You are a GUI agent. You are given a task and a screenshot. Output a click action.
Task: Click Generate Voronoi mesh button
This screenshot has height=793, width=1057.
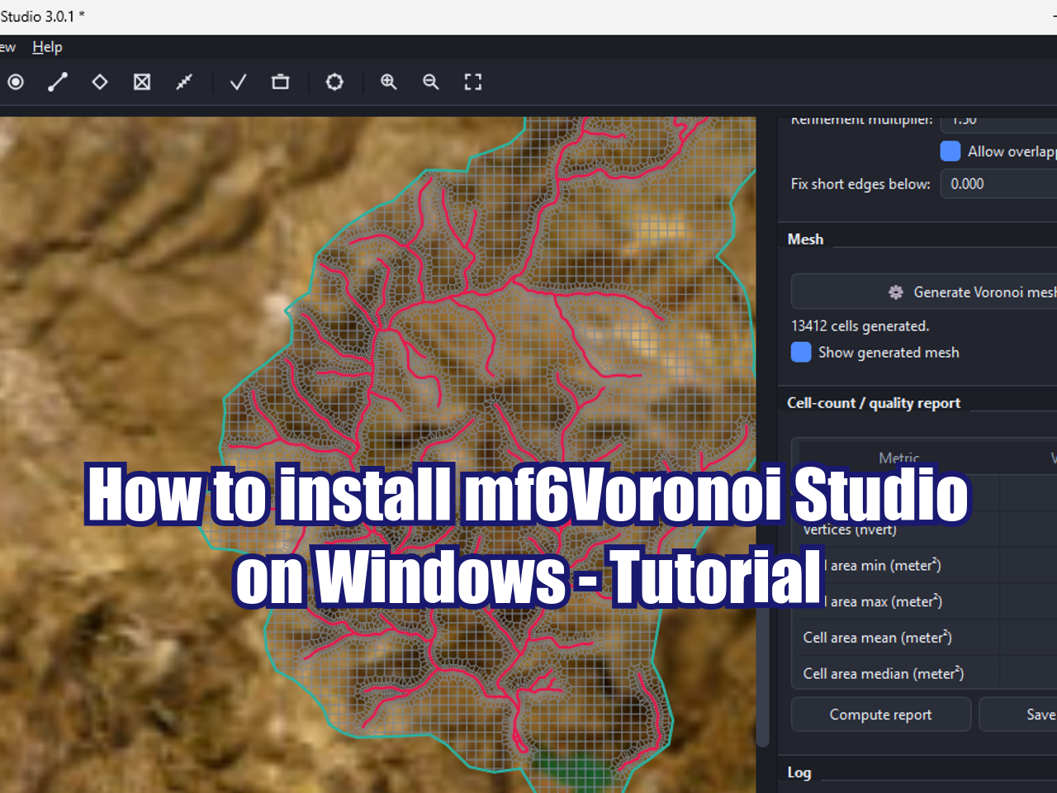click(x=924, y=292)
